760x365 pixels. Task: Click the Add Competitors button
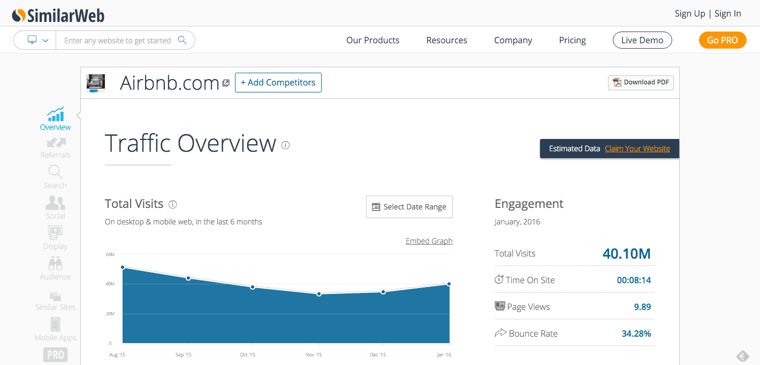pyautogui.click(x=278, y=82)
